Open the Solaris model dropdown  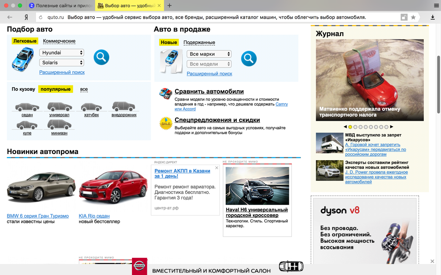pos(62,63)
